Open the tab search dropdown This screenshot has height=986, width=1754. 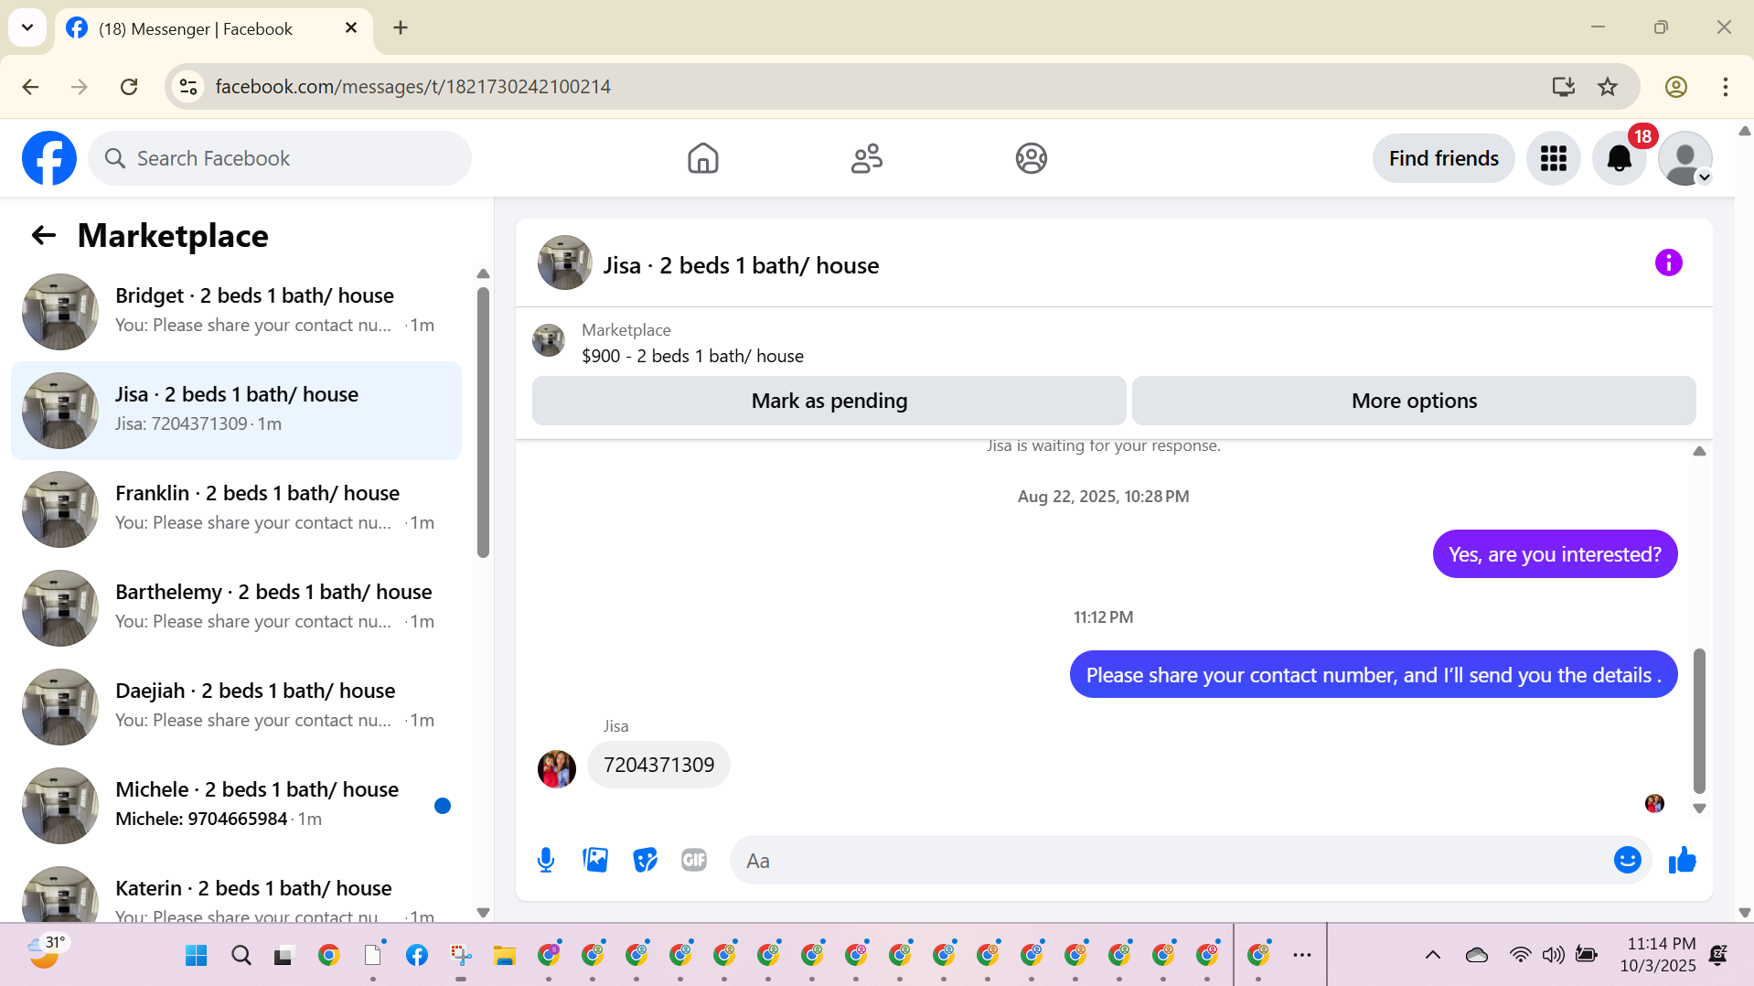pos(27,27)
